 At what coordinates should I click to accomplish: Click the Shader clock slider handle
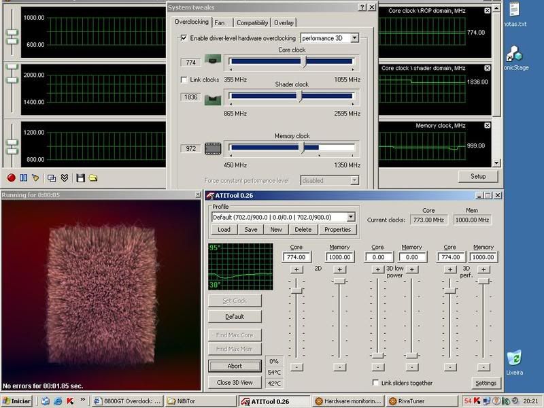point(301,97)
